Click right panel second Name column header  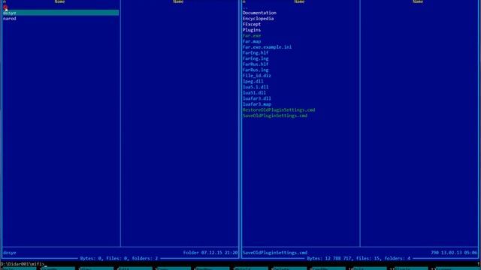pyautogui.click(x=418, y=1)
